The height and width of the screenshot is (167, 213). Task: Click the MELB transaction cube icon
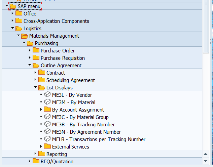[x=47, y=139]
